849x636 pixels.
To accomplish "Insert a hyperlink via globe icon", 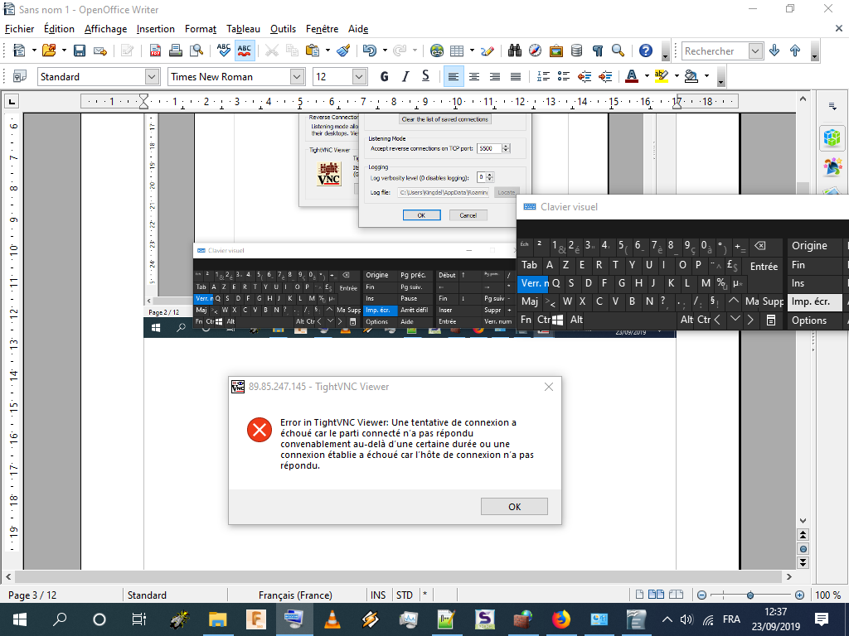I will pyautogui.click(x=436, y=51).
